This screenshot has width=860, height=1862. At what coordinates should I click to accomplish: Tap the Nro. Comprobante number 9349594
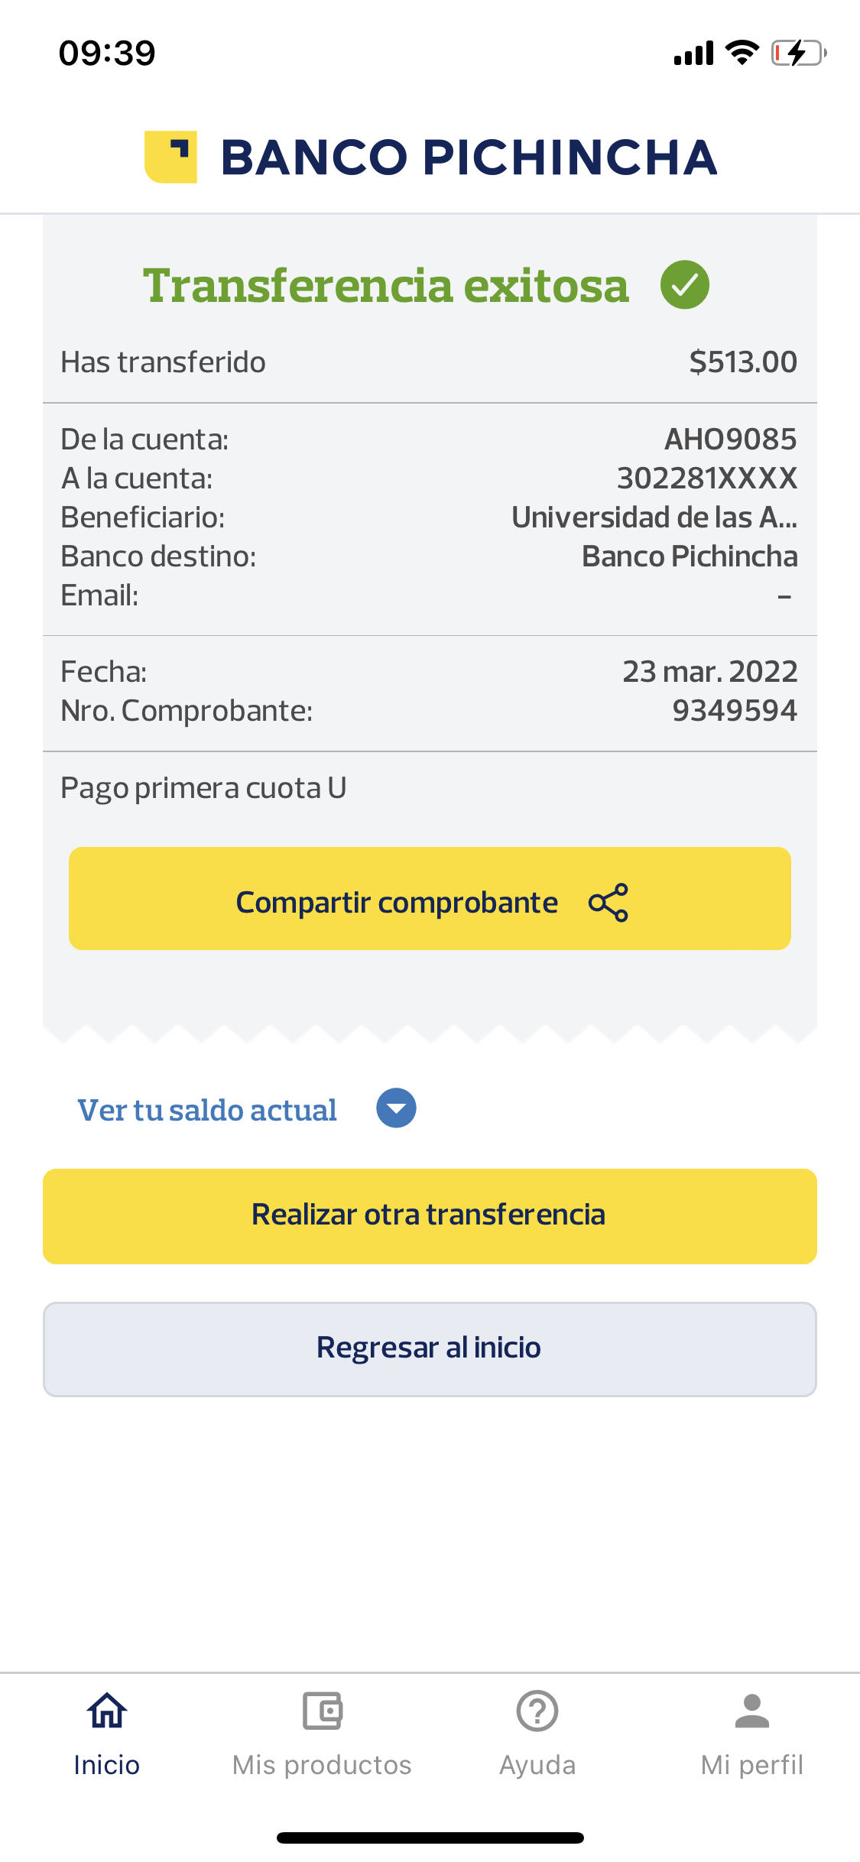tap(735, 711)
